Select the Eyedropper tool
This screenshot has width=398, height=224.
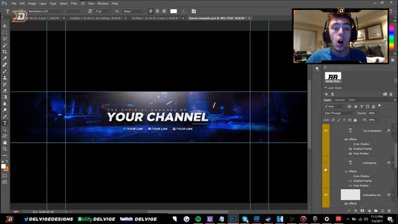4,58
